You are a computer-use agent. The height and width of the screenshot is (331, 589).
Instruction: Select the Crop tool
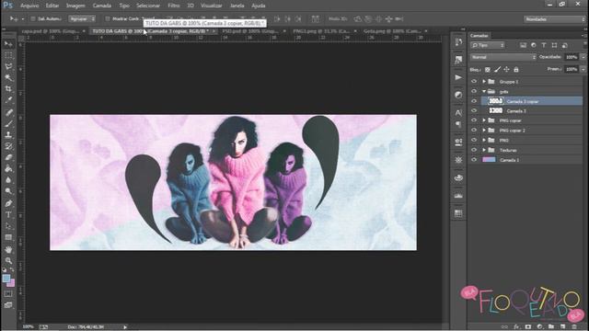(x=8, y=89)
